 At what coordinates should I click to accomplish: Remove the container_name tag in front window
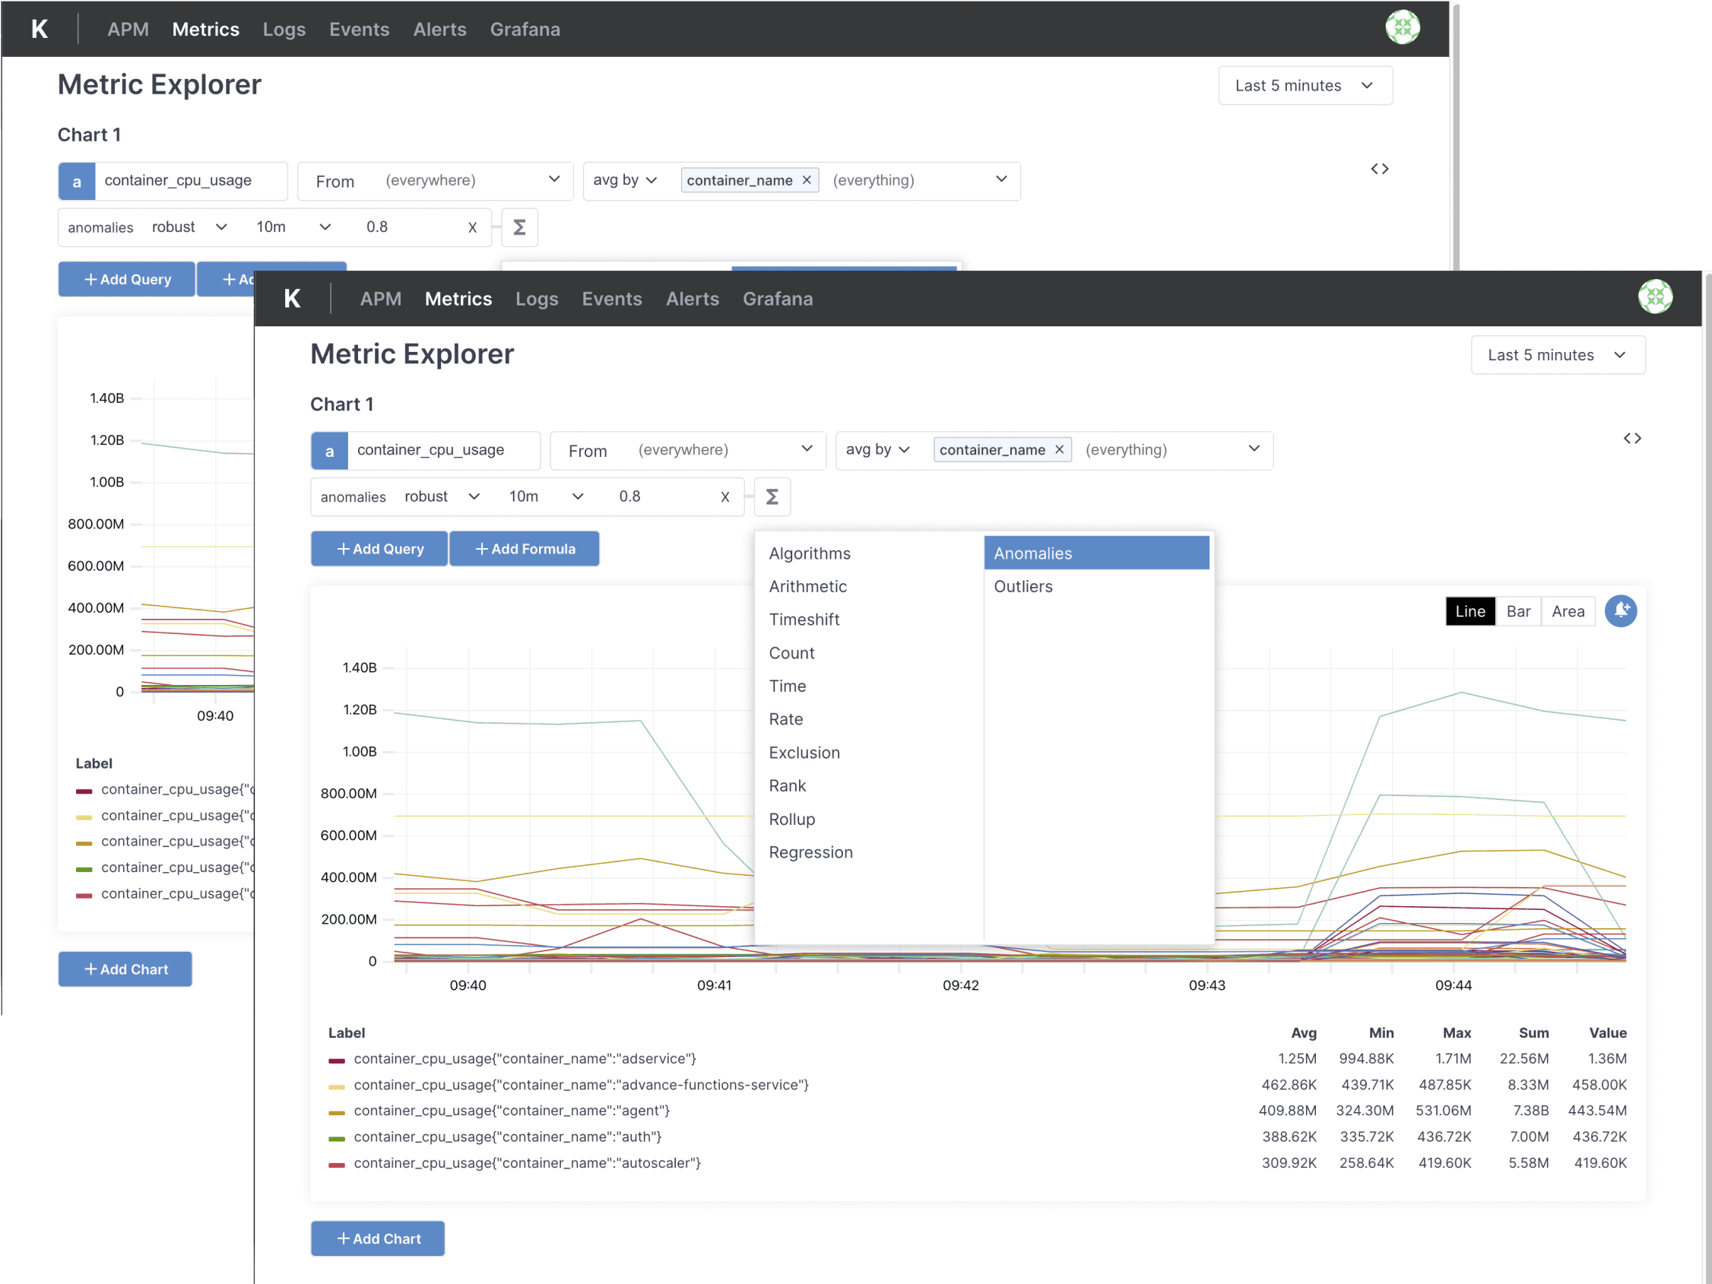(1060, 450)
